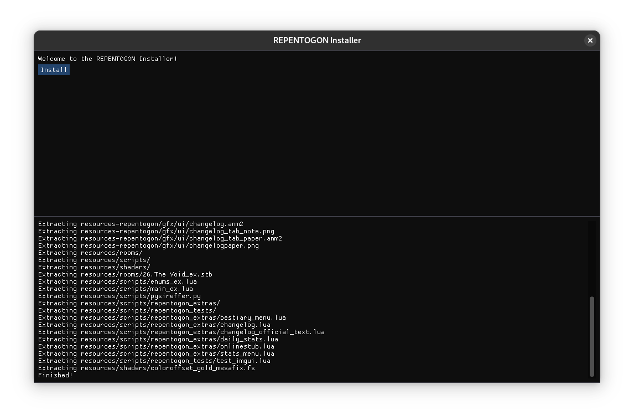
Task: Click the coloroffset_gold_mesafix.fs log line
Action: coord(147,368)
